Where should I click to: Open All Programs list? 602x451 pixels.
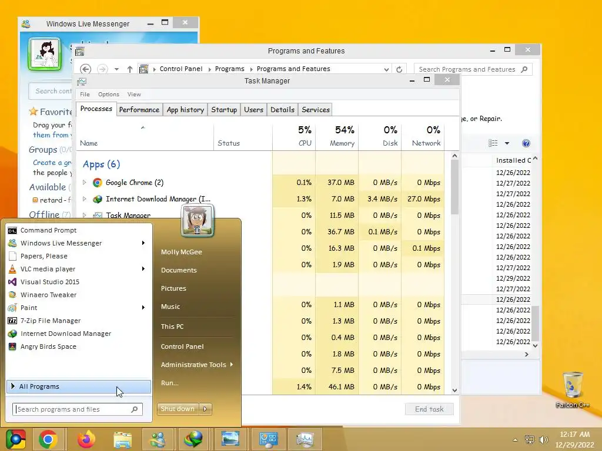pos(79,386)
